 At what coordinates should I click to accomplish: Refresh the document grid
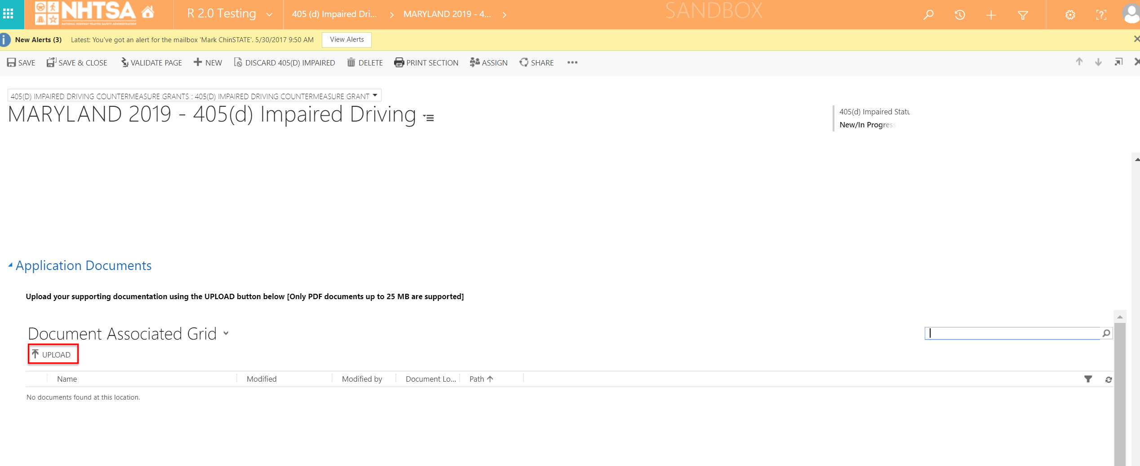1109,379
